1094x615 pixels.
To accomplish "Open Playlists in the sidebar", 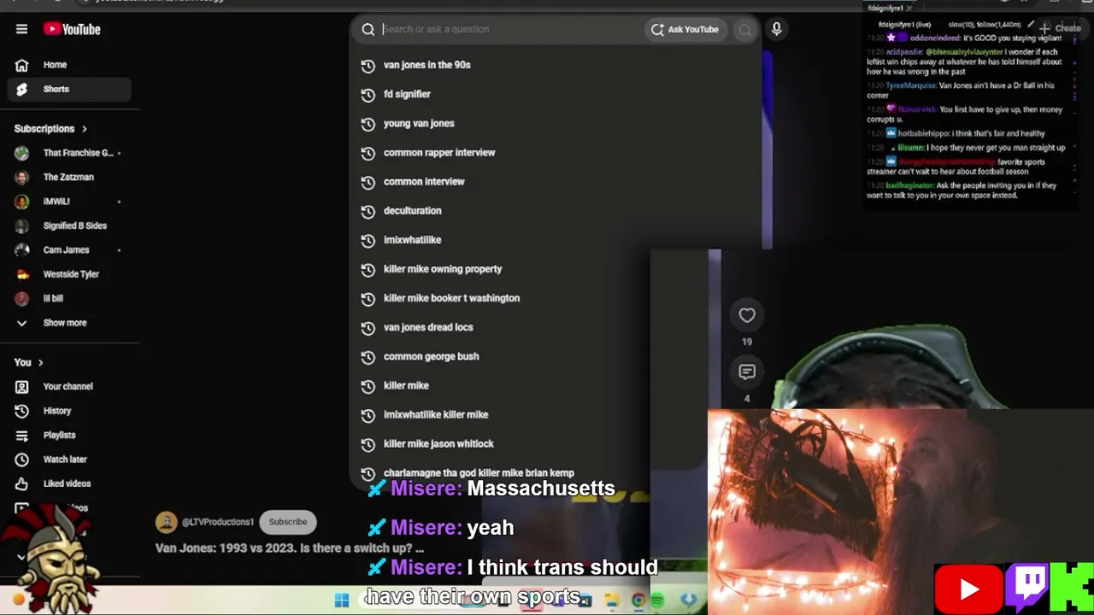I will 69,436.
